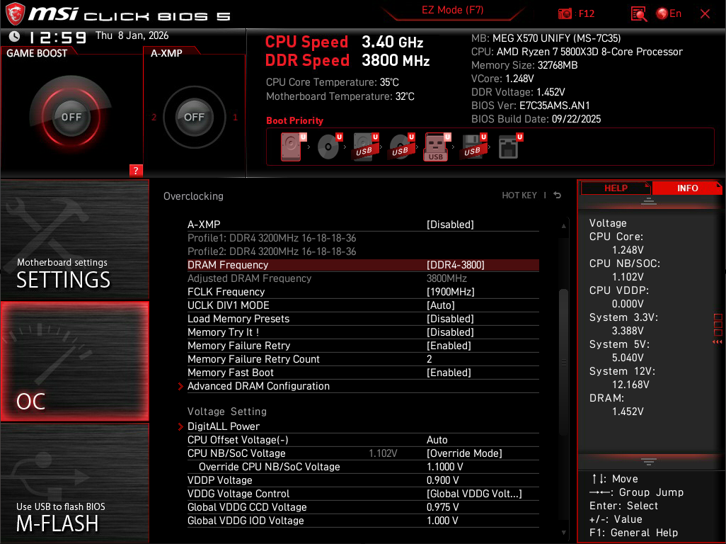Open the Motherboard SETTINGS section
Screen dimensions: 726x544
tap(75, 239)
